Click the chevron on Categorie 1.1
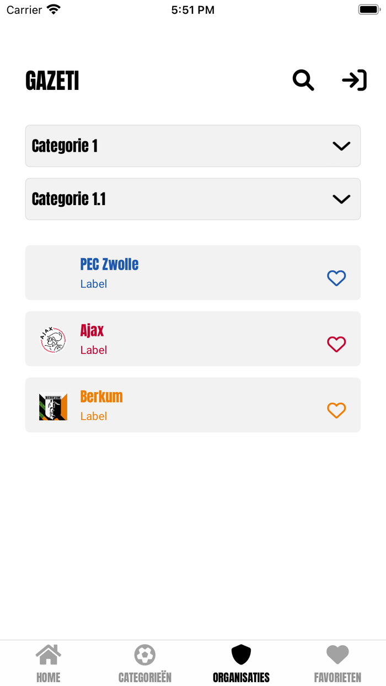The height and width of the screenshot is (686, 386). [341, 199]
